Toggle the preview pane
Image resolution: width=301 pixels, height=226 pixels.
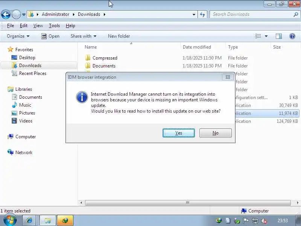pos(279,36)
